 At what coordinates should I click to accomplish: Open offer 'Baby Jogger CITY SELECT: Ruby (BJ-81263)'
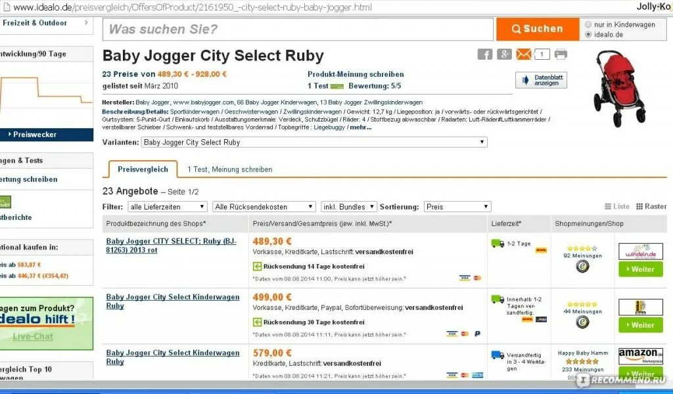[x=172, y=245]
